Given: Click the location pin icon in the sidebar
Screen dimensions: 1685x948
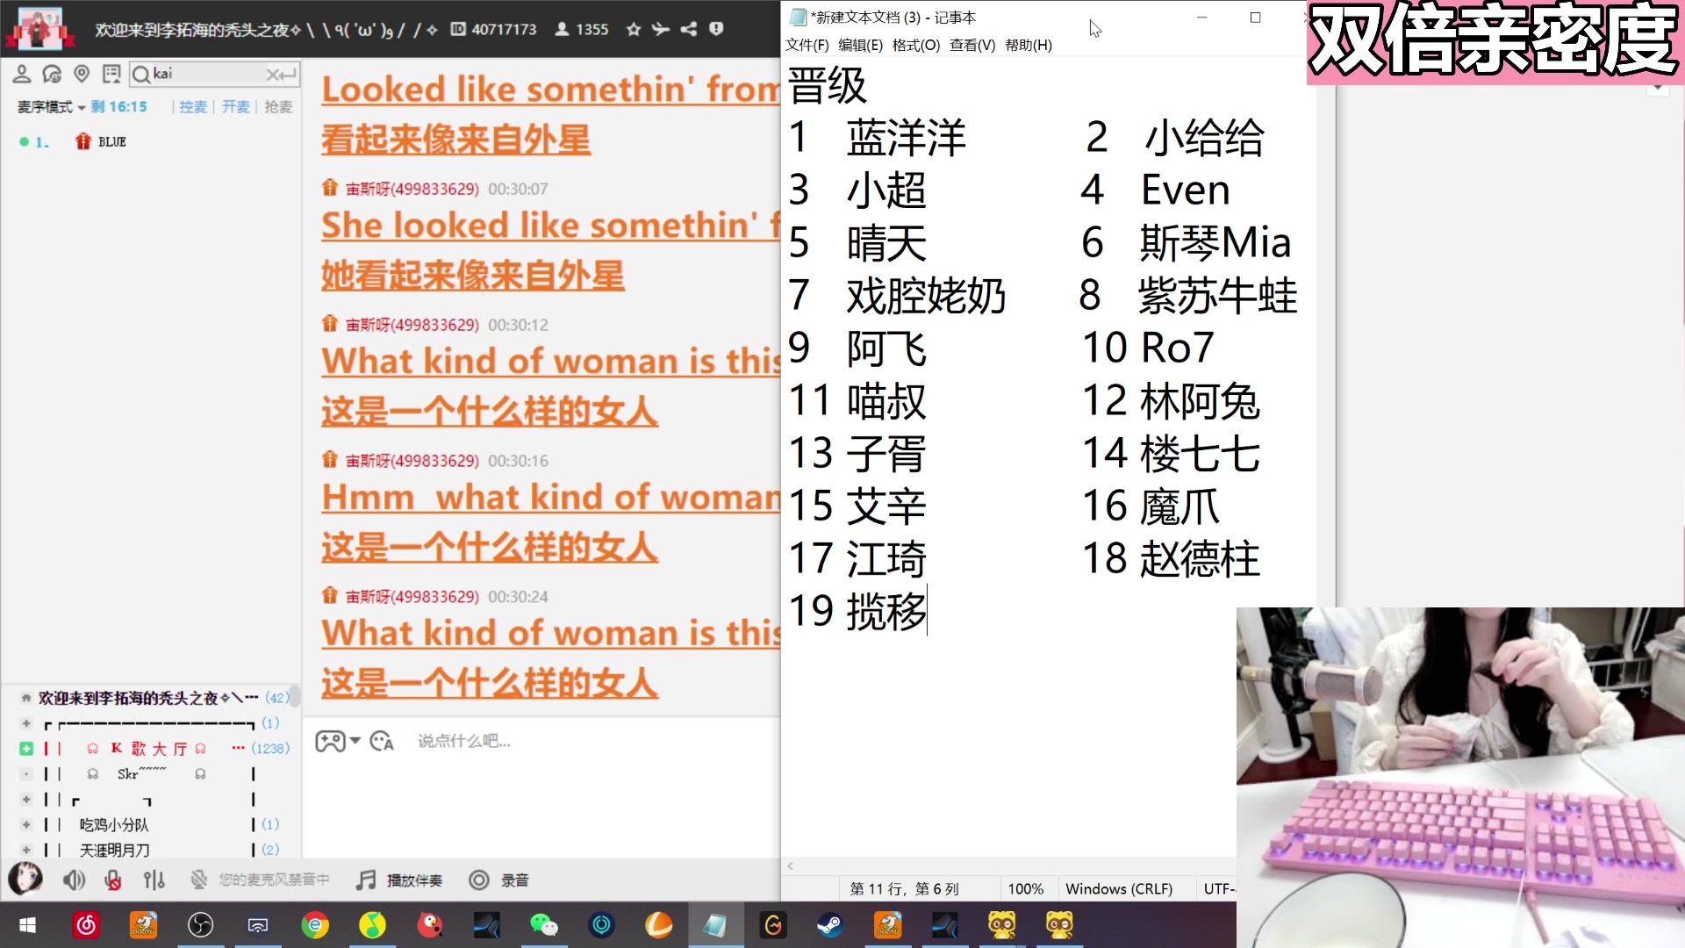Looking at the screenshot, I should coord(82,74).
